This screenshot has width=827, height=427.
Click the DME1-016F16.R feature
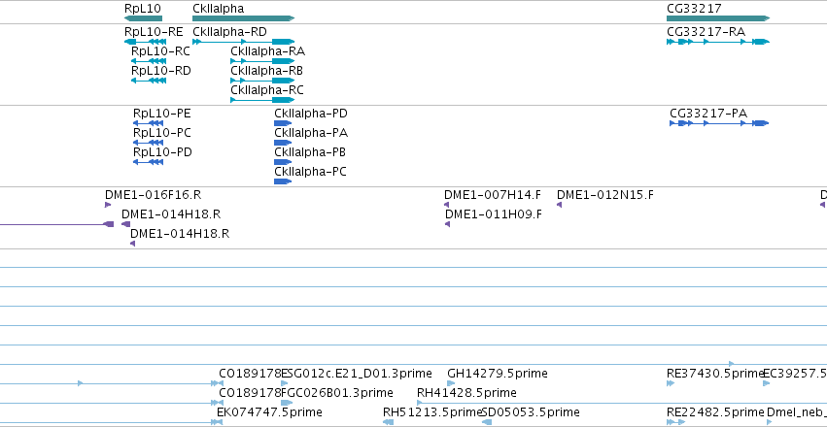108,205
